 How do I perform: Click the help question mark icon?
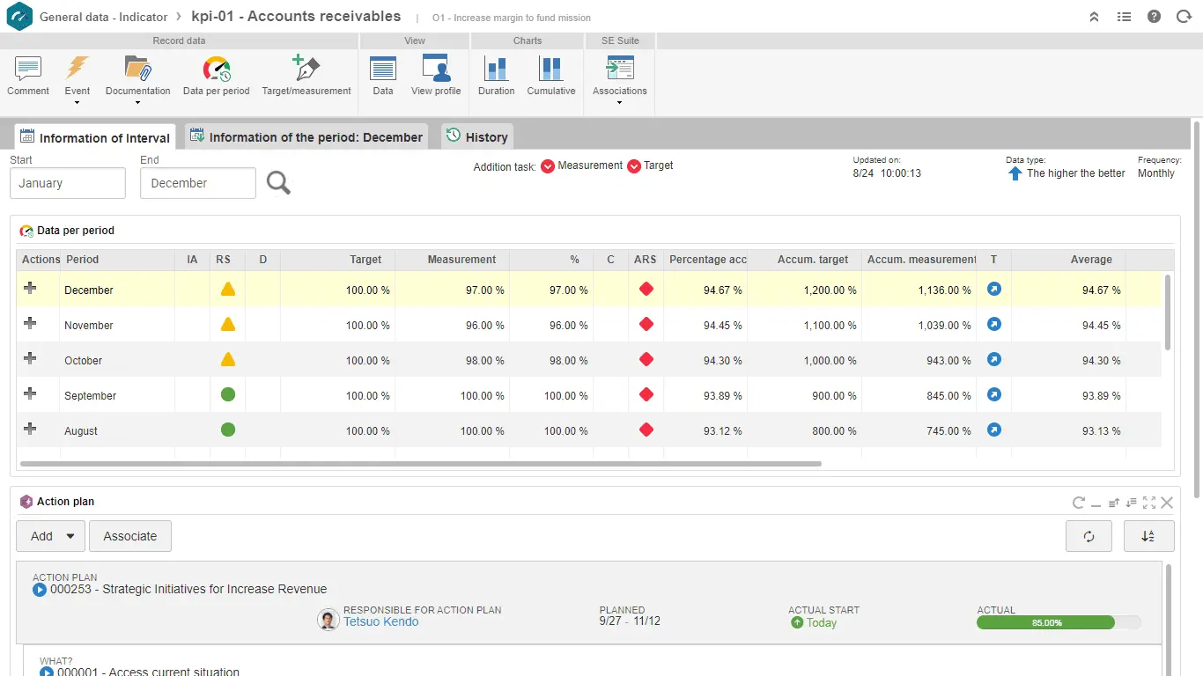(x=1154, y=17)
